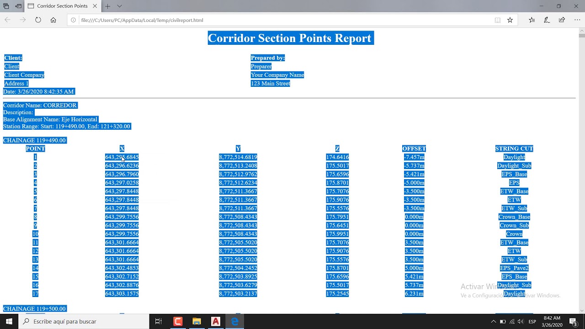Switch to Edge in the taskbar
The height and width of the screenshot is (329, 585).
click(234, 321)
